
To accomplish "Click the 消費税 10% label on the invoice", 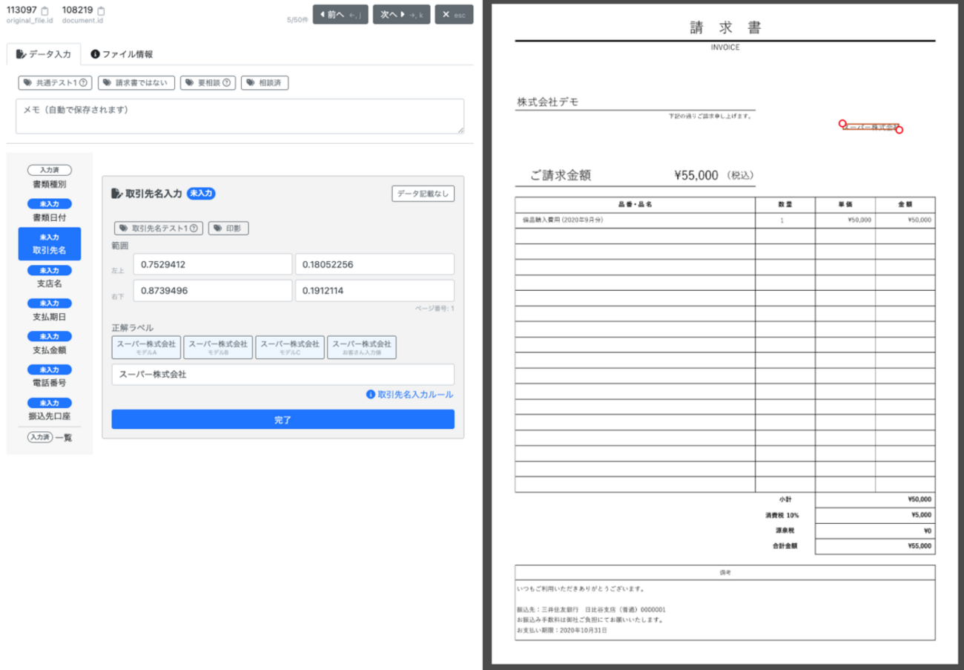I will [782, 515].
